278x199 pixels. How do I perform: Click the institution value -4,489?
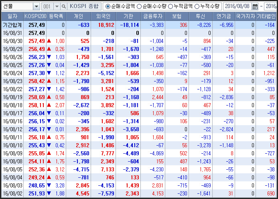[x=131, y=153]
